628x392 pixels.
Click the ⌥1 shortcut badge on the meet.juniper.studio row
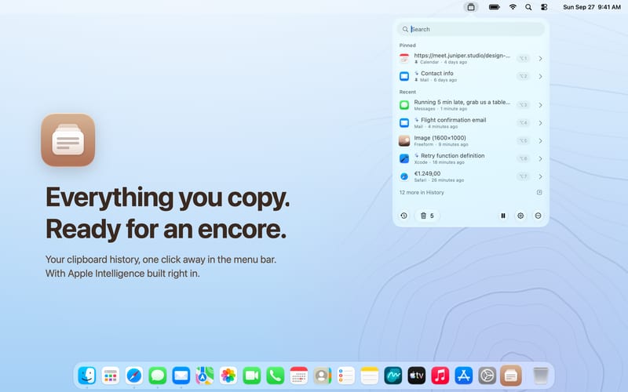pos(523,58)
